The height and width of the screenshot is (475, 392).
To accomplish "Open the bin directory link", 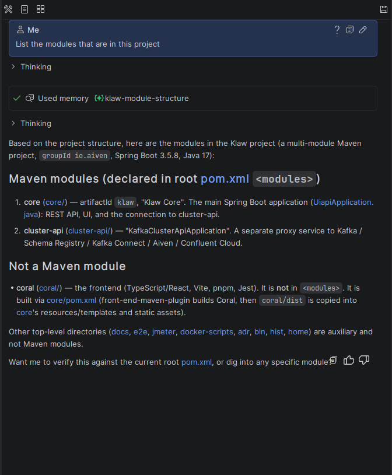I will 260,331.
